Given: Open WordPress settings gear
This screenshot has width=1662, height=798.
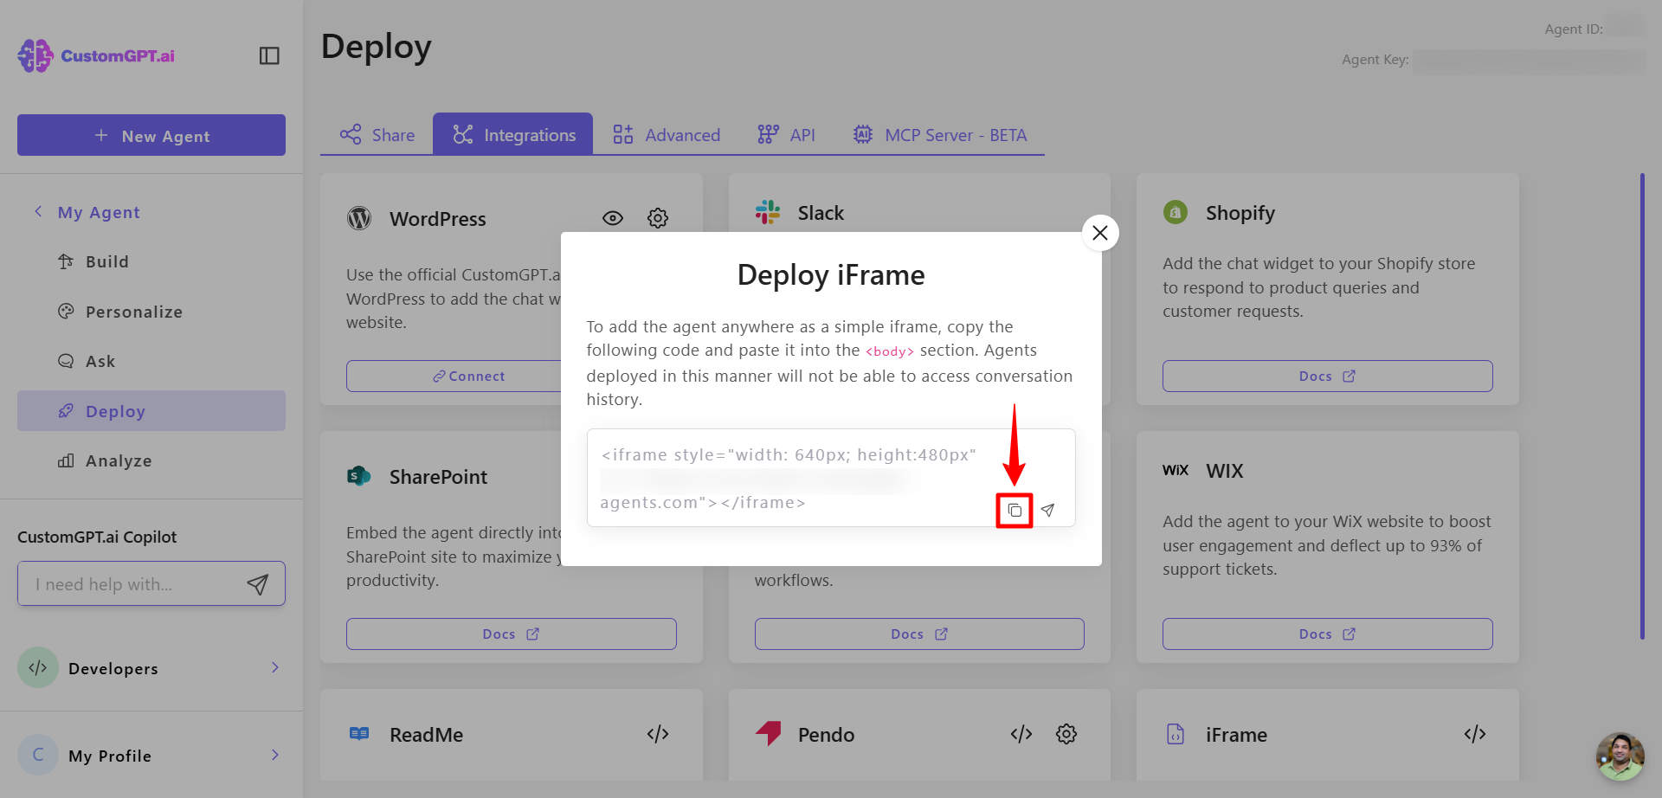Looking at the screenshot, I should tap(658, 218).
